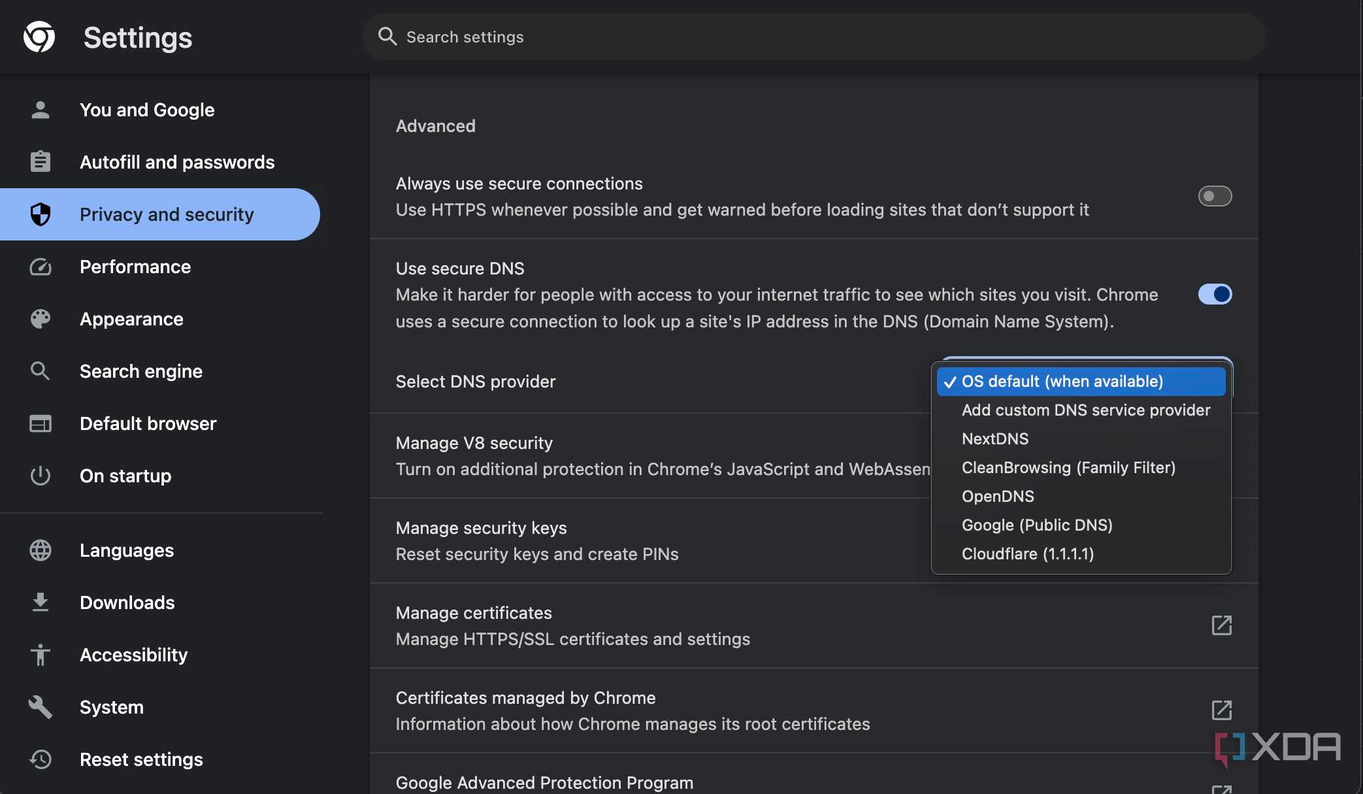This screenshot has width=1363, height=794.
Task: Click the clipboard icon for Autofill and passwords
Action: (41, 161)
